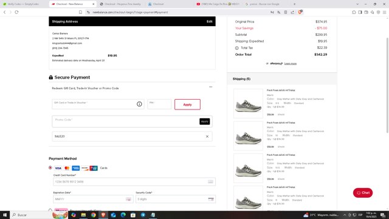Screen dimensions: 389x219
Task: Select the Cards payment radio button
Action: [x=50, y=168]
